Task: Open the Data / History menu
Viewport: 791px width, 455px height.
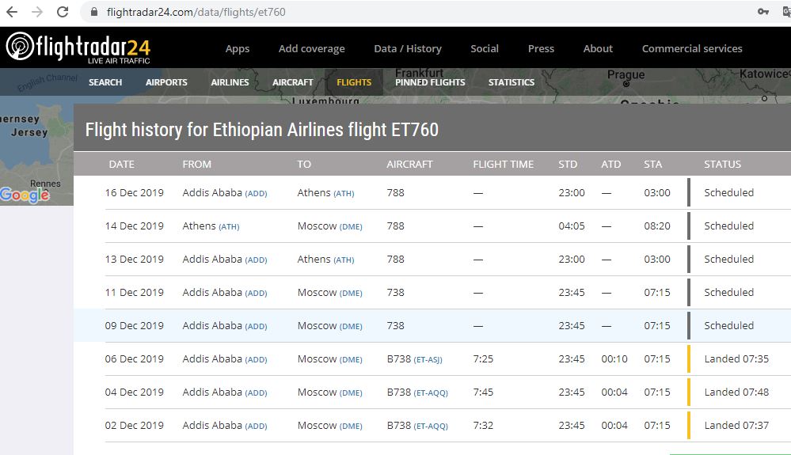Action: tap(408, 49)
